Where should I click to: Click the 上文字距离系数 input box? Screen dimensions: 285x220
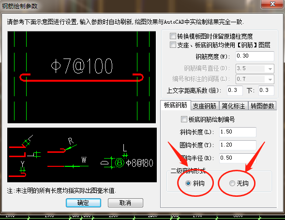coord(235,90)
